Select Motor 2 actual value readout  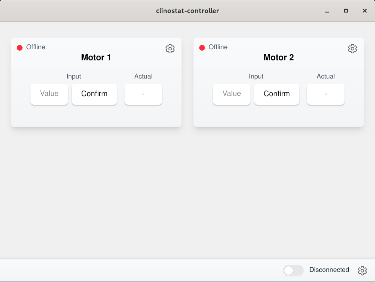click(x=326, y=94)
